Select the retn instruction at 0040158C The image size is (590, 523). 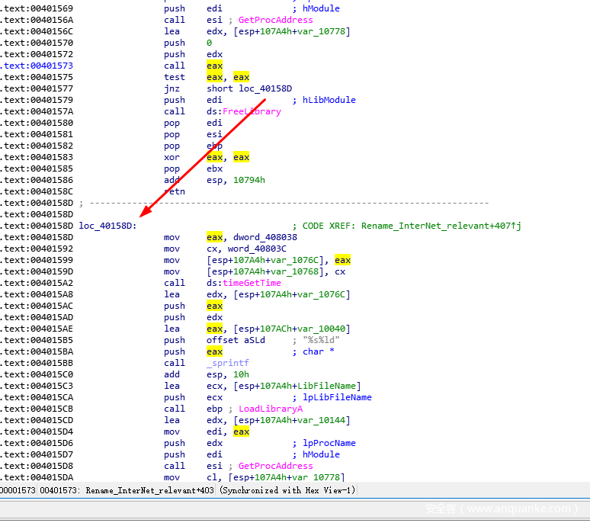pyautogui.click(x=174, y=191)
